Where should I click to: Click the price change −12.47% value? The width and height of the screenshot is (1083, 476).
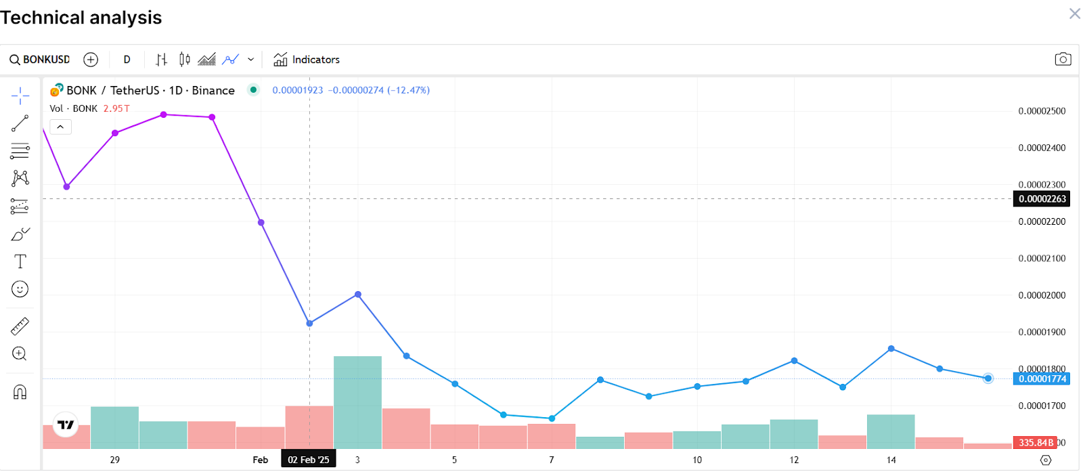tap(408, 90)
